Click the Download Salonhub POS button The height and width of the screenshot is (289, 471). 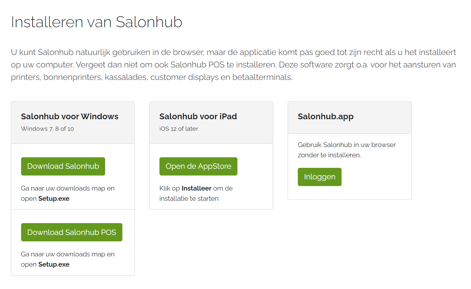72,232
